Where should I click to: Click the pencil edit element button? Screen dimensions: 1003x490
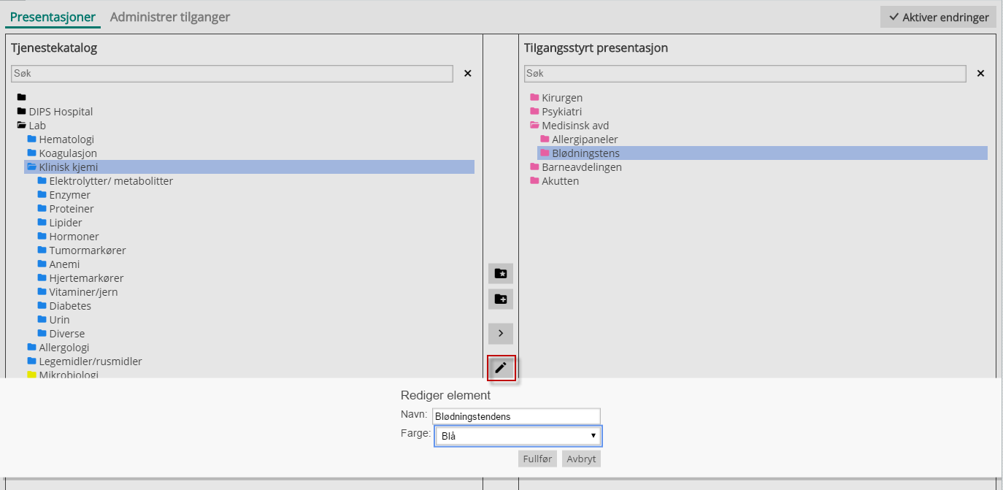pos(501,368)
